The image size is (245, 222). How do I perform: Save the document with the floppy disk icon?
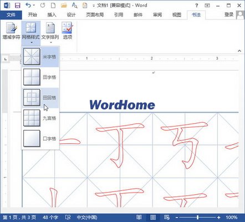click(18, 5)
